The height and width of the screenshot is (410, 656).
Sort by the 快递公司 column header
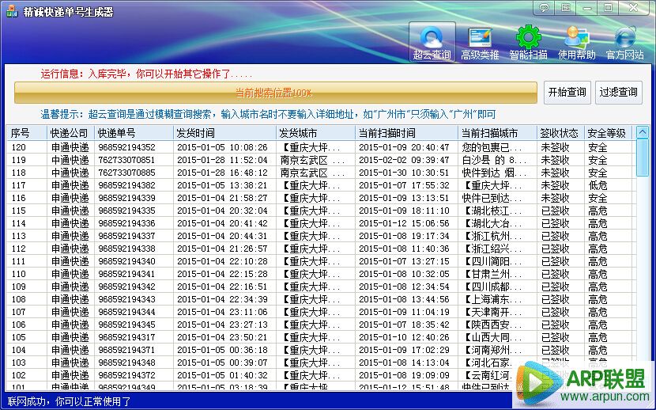point(70,133)
